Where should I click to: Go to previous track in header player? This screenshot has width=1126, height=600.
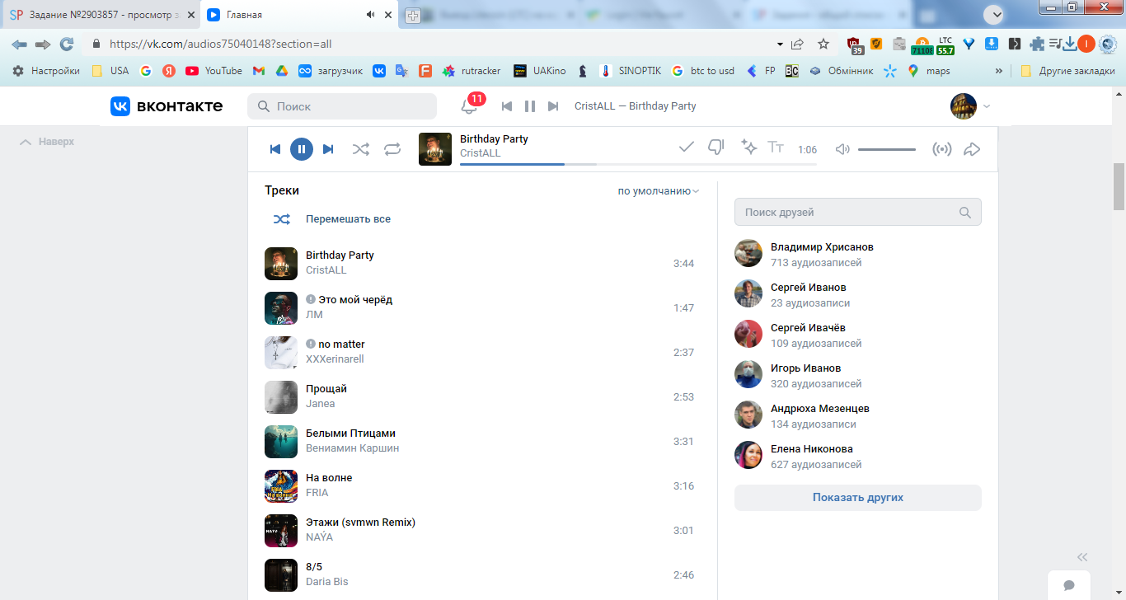507,106
